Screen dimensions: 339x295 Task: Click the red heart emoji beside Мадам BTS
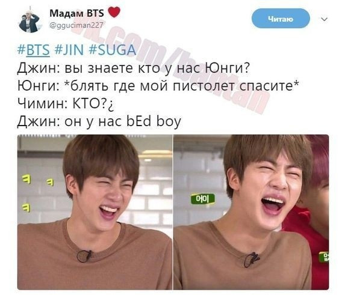coord(114,12)
